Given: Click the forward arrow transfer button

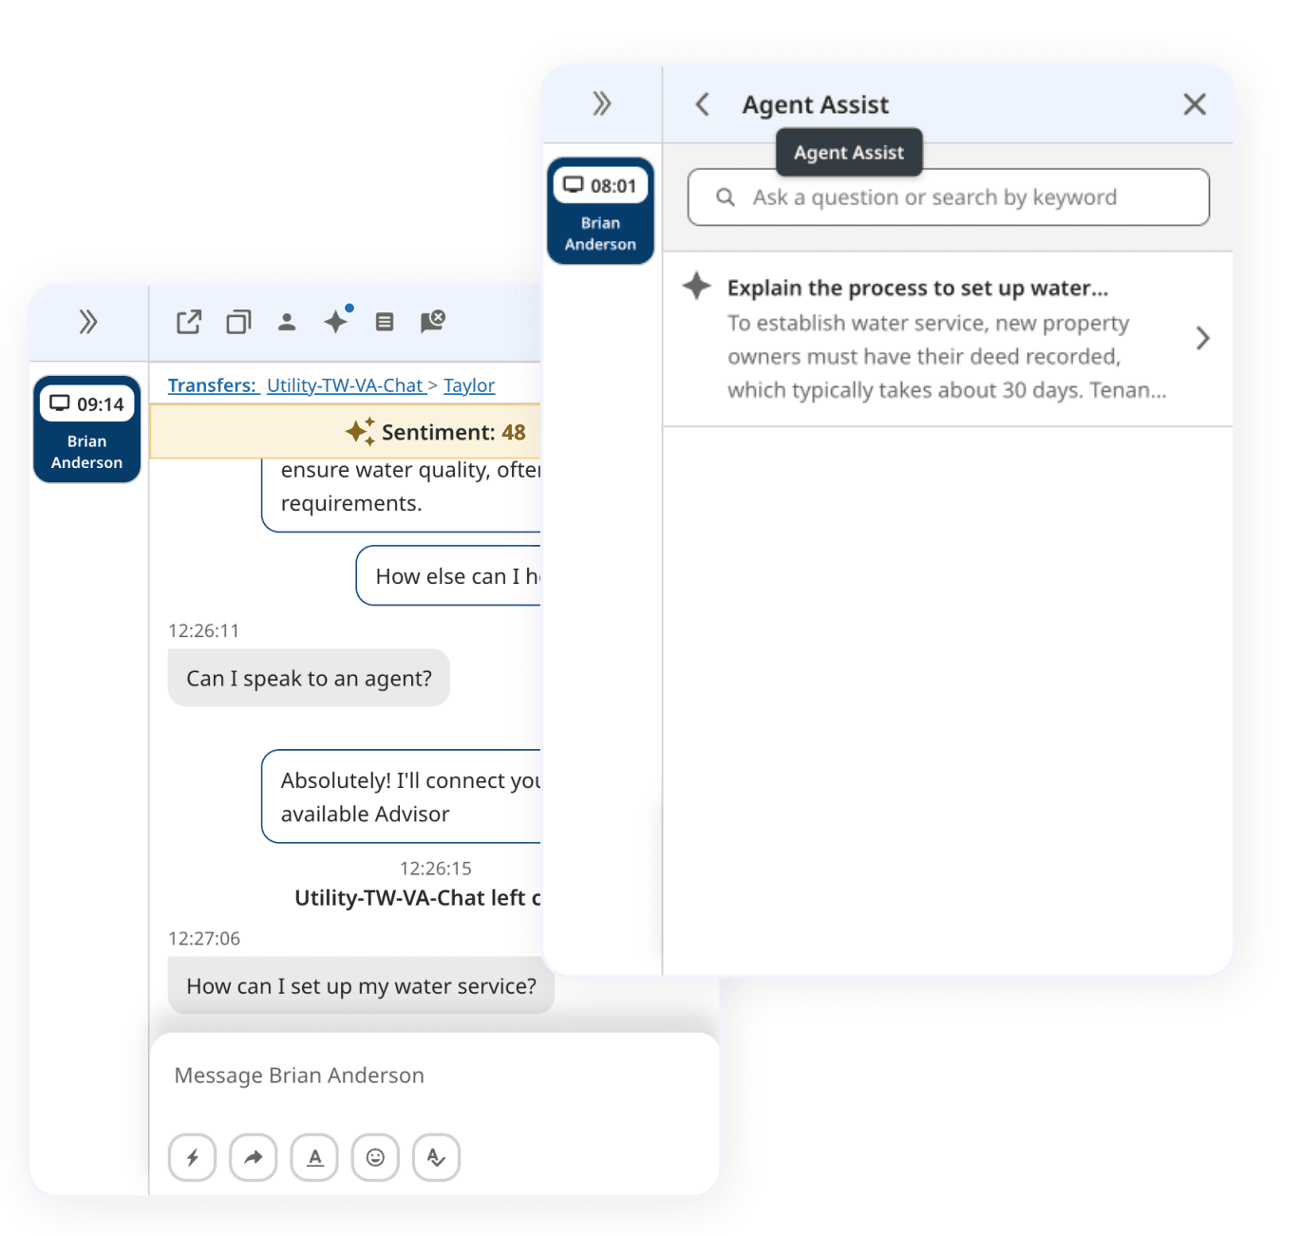Looking at the screenshot, I should [254, 1157].
